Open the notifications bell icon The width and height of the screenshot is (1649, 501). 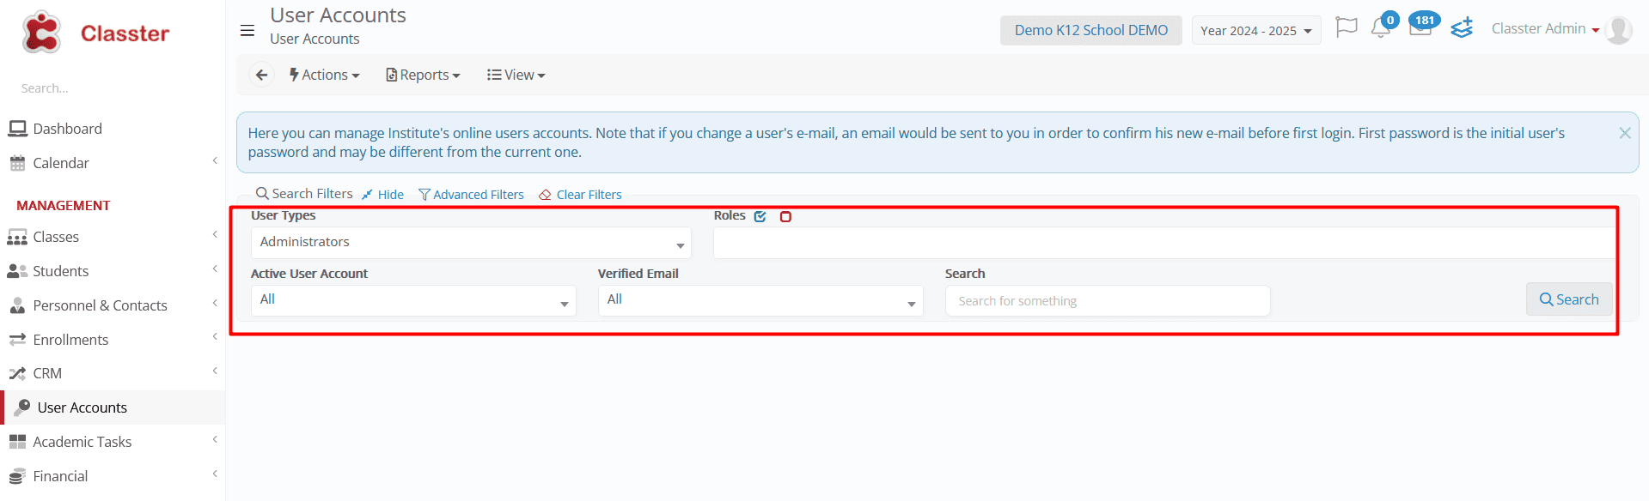click(1381, 28)
